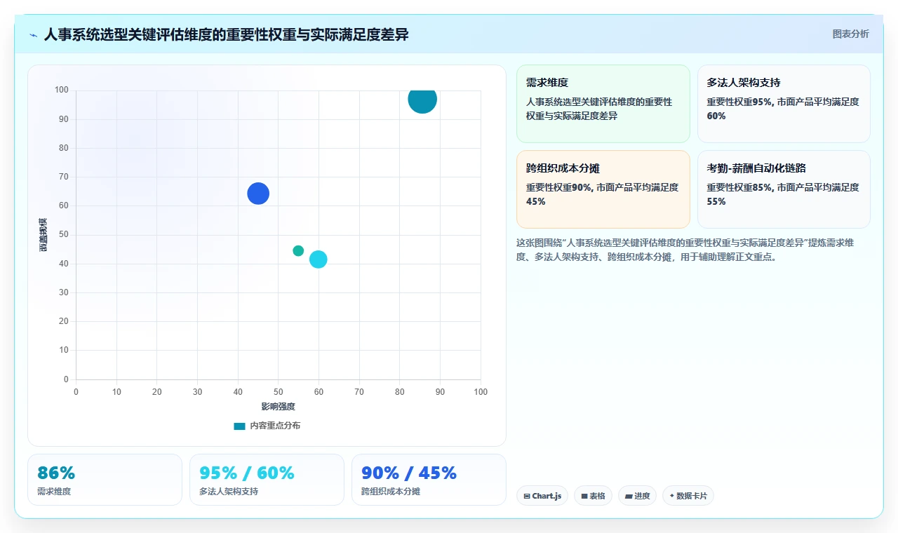Click the lightning icon beside the title
The image size is (898, 533).
coord(34,35)
